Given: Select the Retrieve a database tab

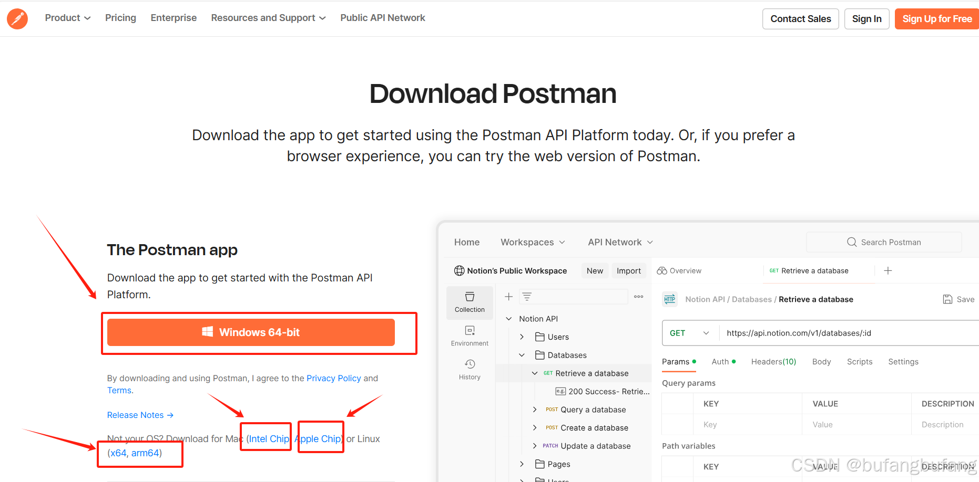Looking at the screenshot, I should (809, 270).
